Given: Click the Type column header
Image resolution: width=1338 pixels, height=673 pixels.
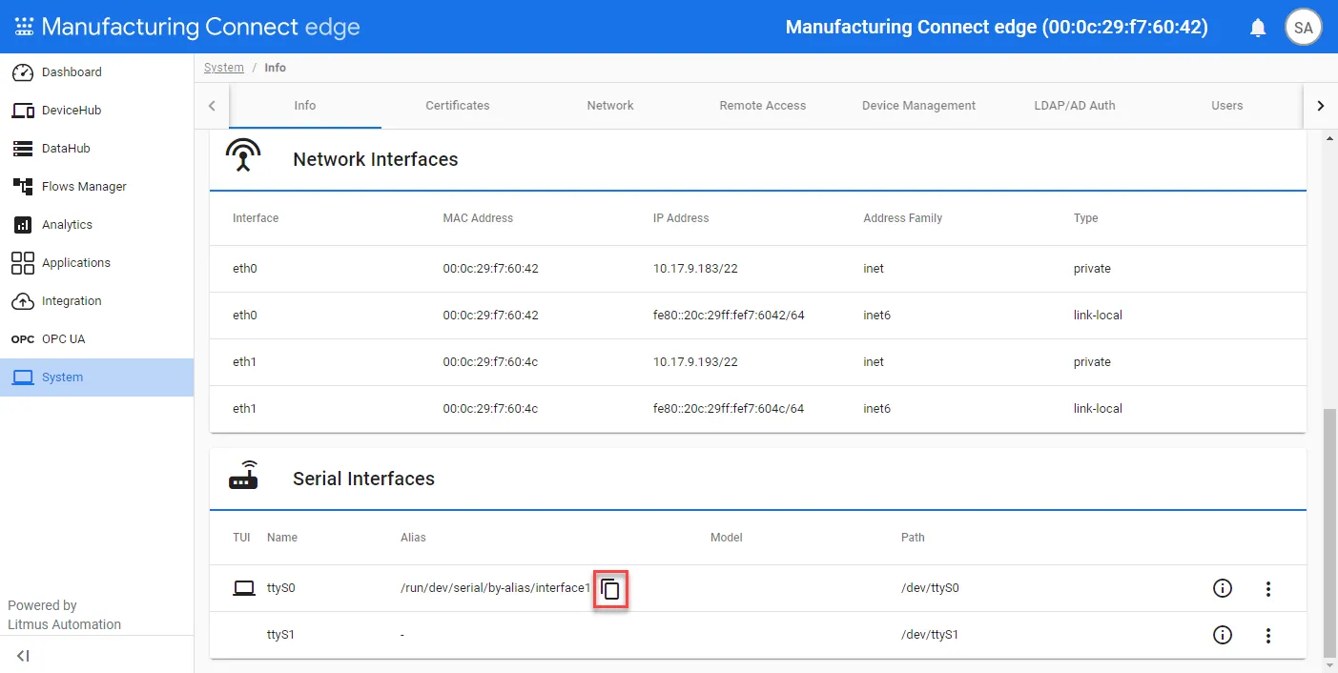Looking at the screenshot, I should 1085,218.
